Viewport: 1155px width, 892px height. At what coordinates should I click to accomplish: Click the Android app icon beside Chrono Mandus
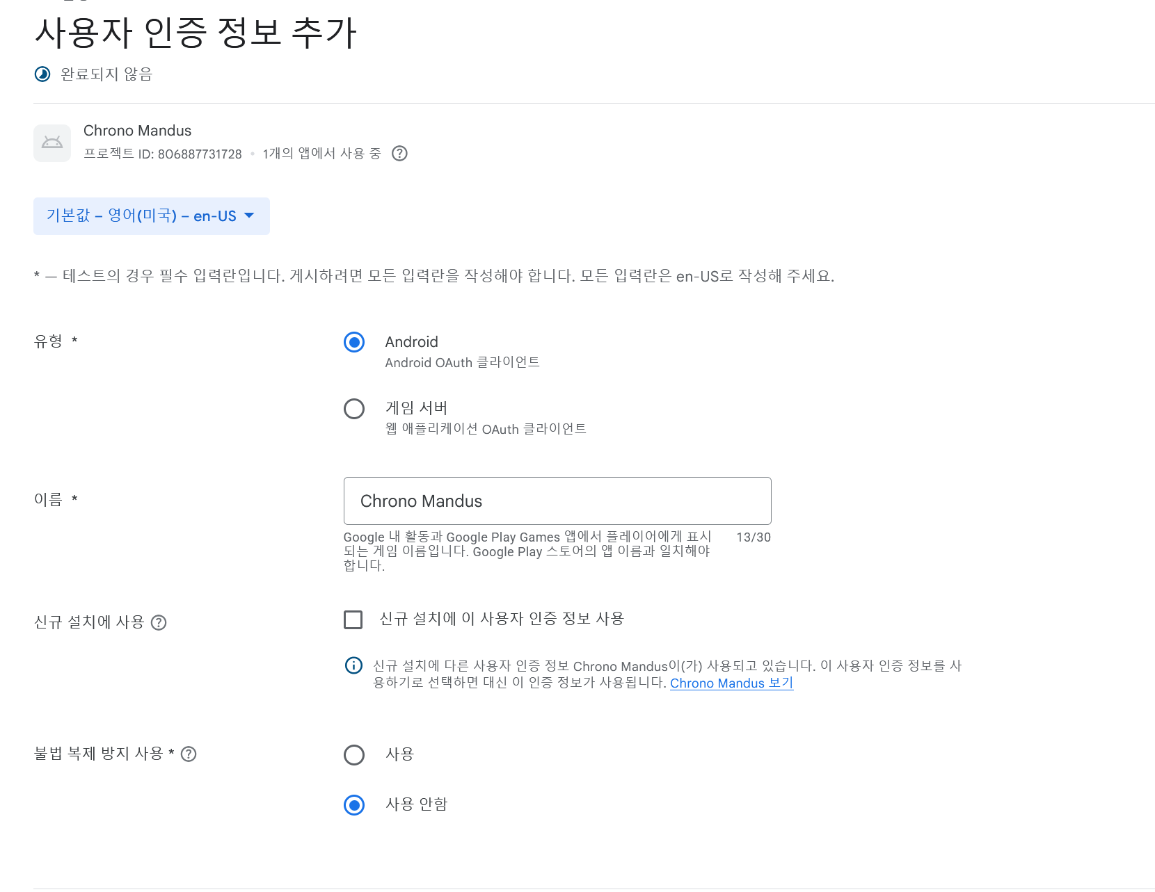tap(52, 143)
